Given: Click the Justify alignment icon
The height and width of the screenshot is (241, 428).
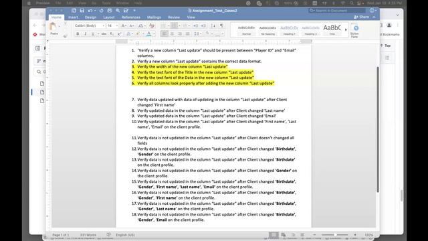Looking at the screenshot, I should pyautogui.click(x=187, y=34).
